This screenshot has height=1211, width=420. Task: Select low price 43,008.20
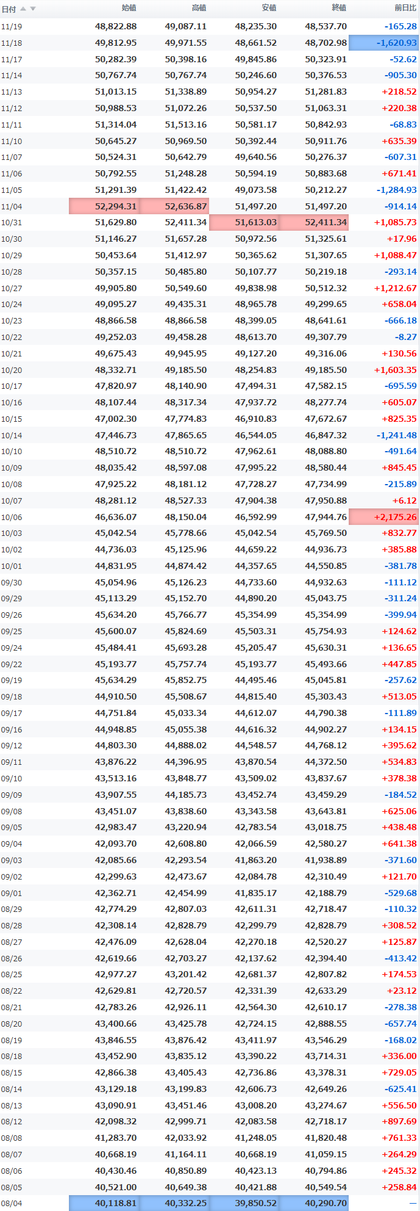coord(256,1105)
